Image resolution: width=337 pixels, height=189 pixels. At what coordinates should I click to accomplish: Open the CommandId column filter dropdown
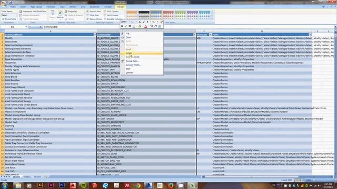194,35
